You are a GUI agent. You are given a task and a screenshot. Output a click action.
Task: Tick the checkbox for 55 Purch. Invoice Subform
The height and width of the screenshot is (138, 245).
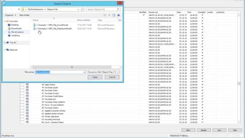(22, 105)
